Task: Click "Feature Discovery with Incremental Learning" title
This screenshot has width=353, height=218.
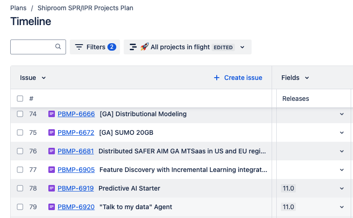Action: coord(183,170)
